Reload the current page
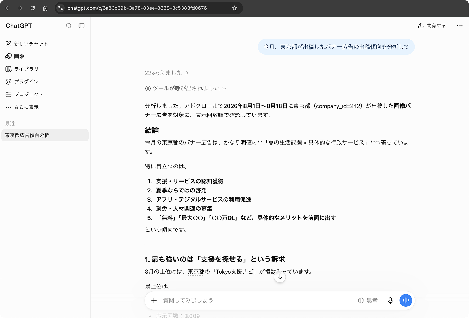 (33, 8)
